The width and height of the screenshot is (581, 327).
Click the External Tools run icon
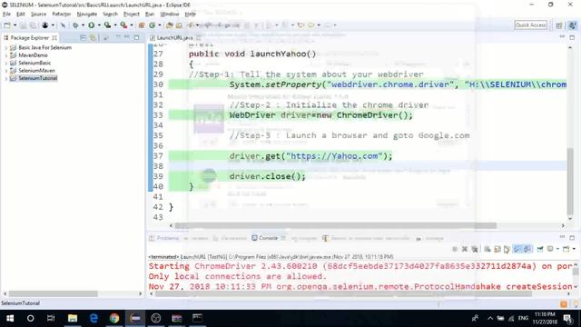(x=123, y=25)
